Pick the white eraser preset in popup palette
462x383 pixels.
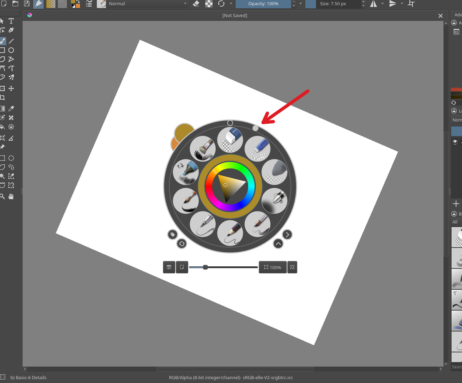coord(230,140)
